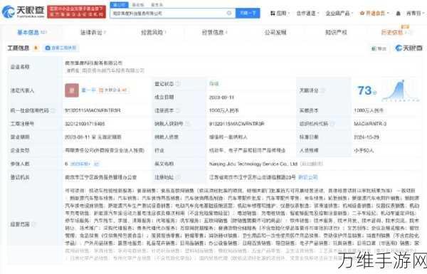
Task: Switch to the 公司发展 tab
Action: tap(275, 33)
